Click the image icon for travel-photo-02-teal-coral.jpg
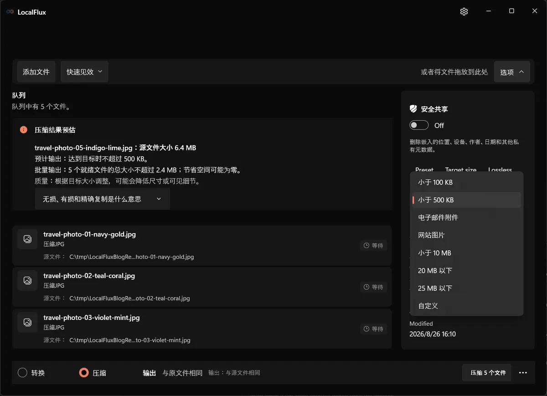The width and height of the screenshot is (547, 396). [x=27, y=280]
